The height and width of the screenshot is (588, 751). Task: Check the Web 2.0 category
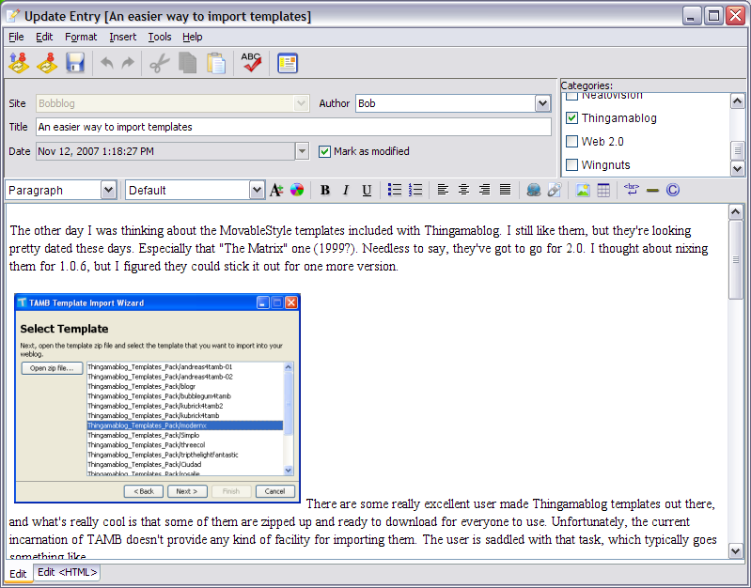click(571, 141)
